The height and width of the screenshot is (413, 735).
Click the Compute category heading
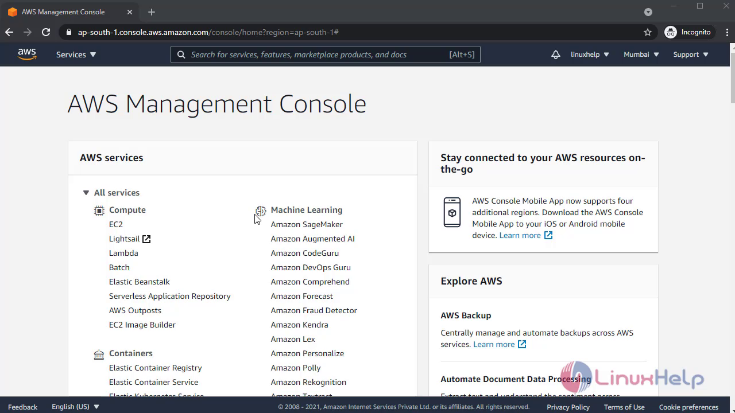[127, 210]
